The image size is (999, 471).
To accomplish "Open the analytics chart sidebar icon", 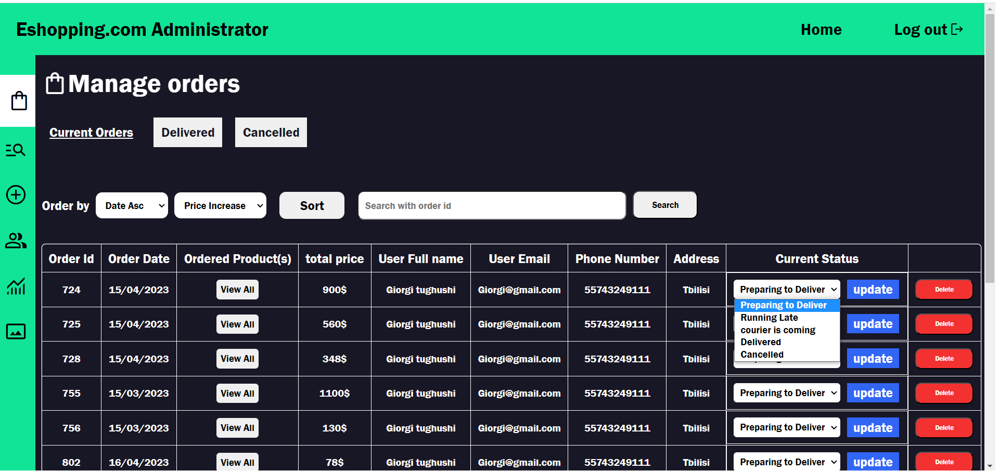I will click(x=16, y=286).
